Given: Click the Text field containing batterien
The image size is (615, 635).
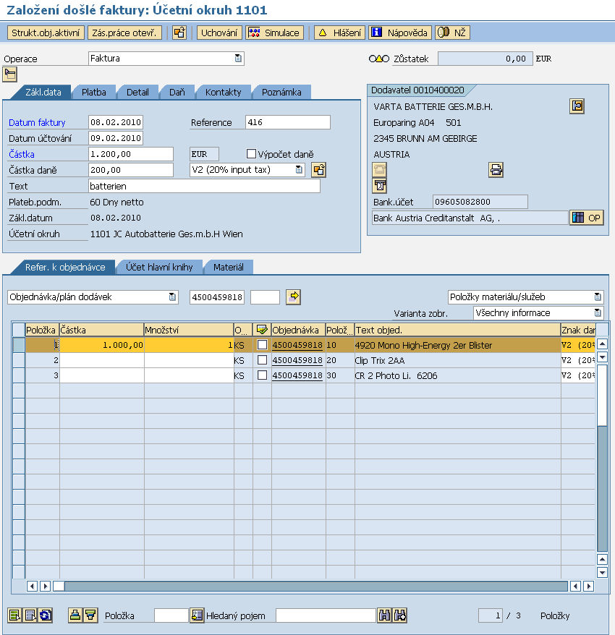Looking at the screenshot, I should tap(204, 186).
